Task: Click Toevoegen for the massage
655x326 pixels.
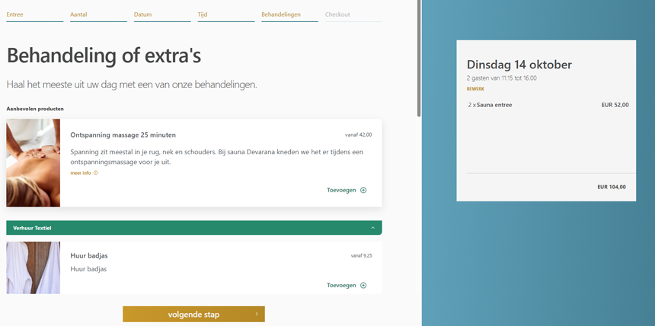Action: [x=341, y=190]
